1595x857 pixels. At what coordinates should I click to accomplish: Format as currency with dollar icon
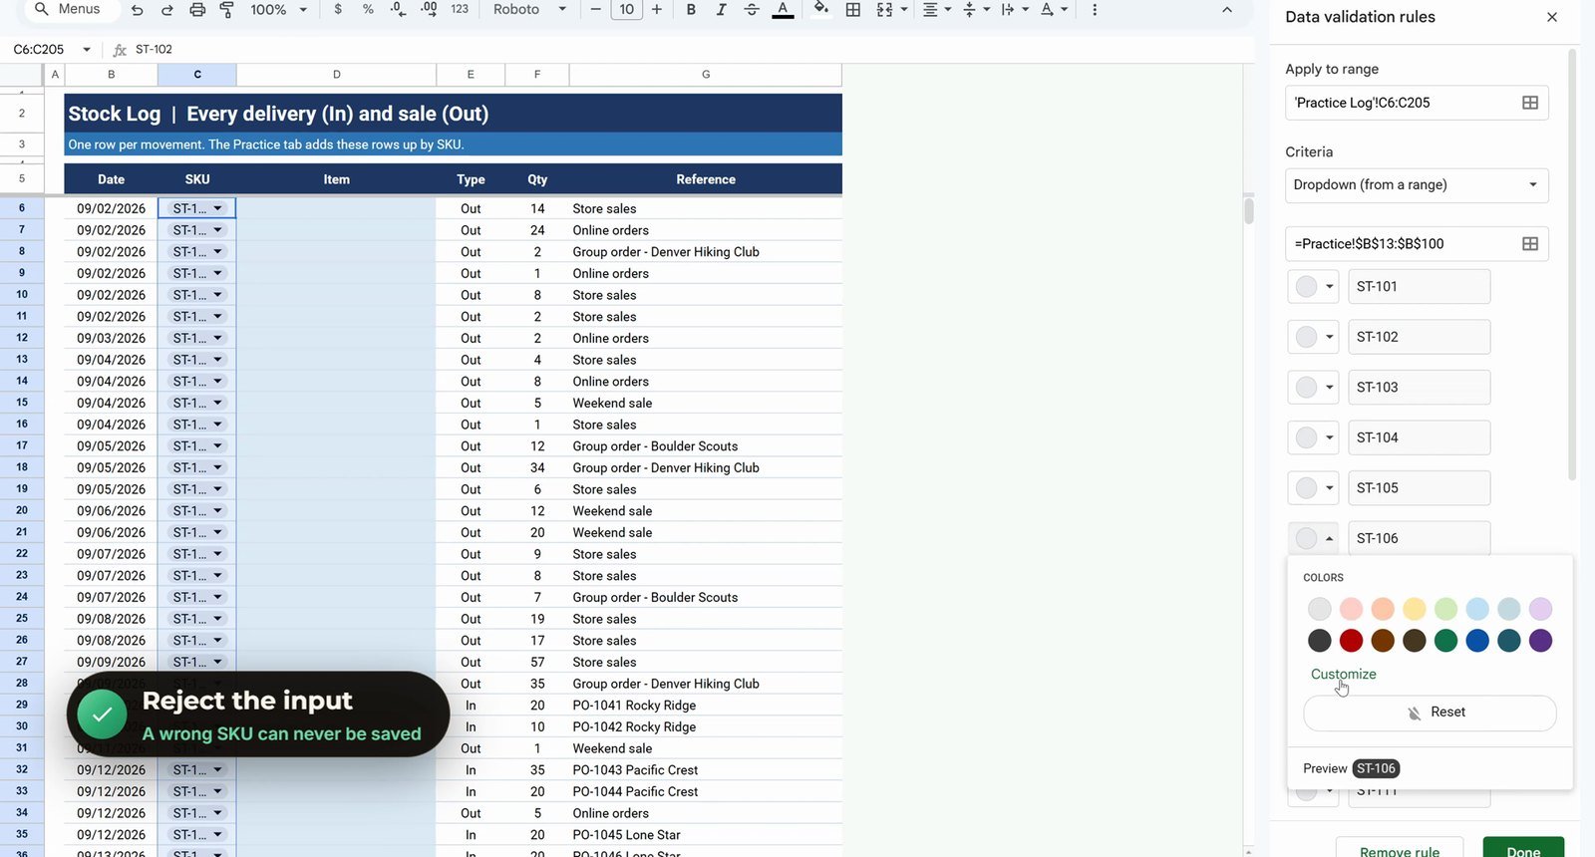(x=338, y=9)
